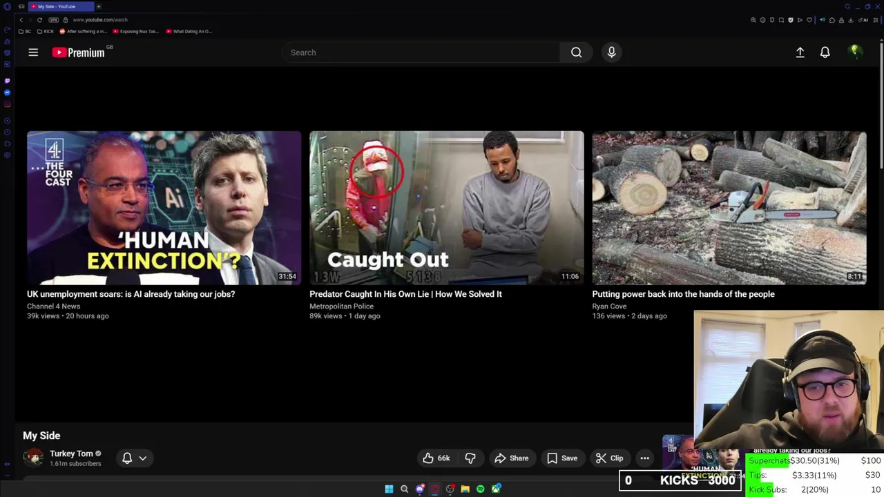The height and width of the screenshot is (497, 884).
Task: Open the BC bookmarks folder
Action: point(25,31)
